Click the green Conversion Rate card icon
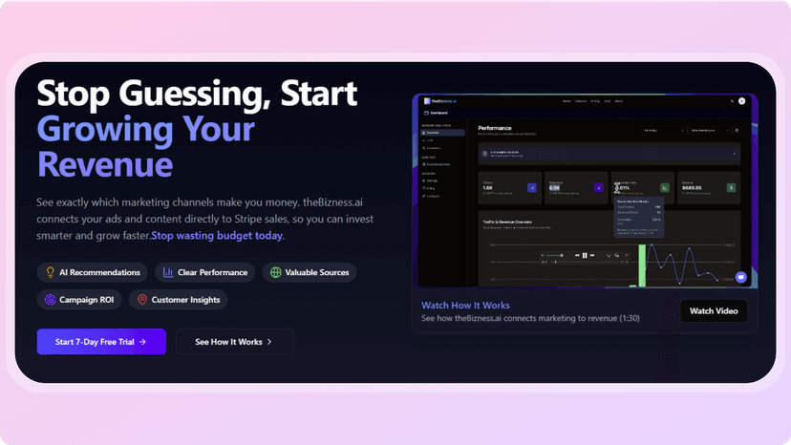The width and height of the screenshot is (791, 445). [665, 188]
